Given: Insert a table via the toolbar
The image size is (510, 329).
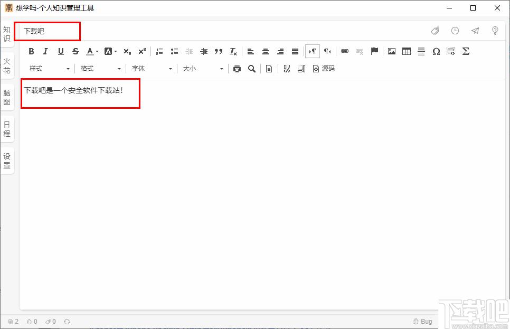Looking at the screenshot, I should tap(406, 51).
